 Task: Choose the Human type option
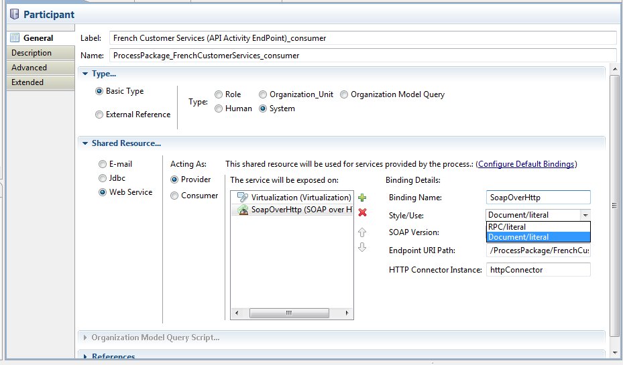[219, 108]
